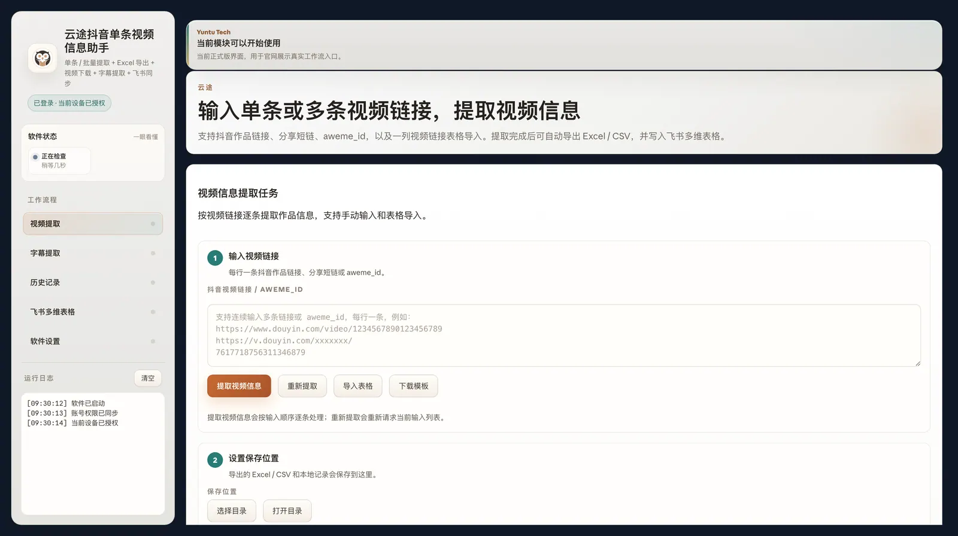The image size is (958, 536).
Task: Open the 视频提取 workflow item
Action: click(93, 224)
